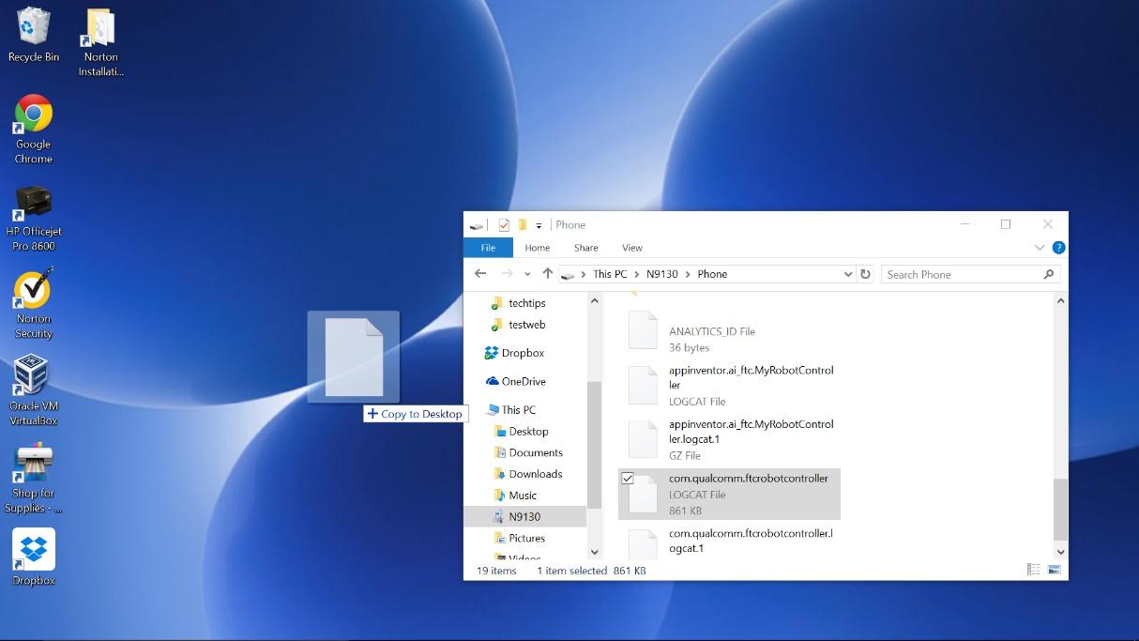The image size is (1139, 641).
Task: Open Dropbox desktop shortcut
Action: pos(33,557)
